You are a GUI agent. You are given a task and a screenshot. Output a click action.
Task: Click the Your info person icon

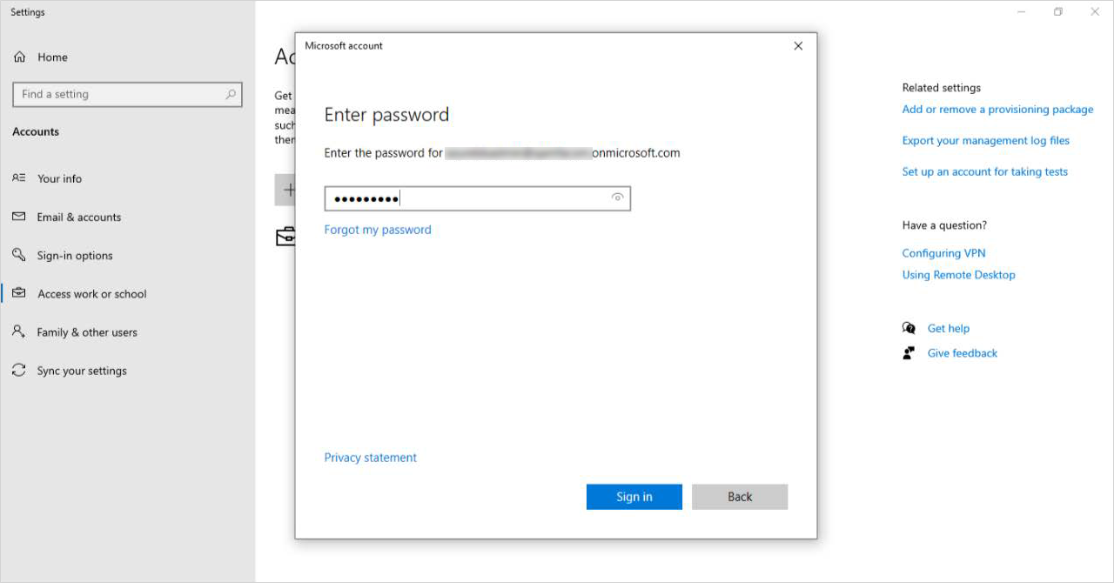[19, 178]
